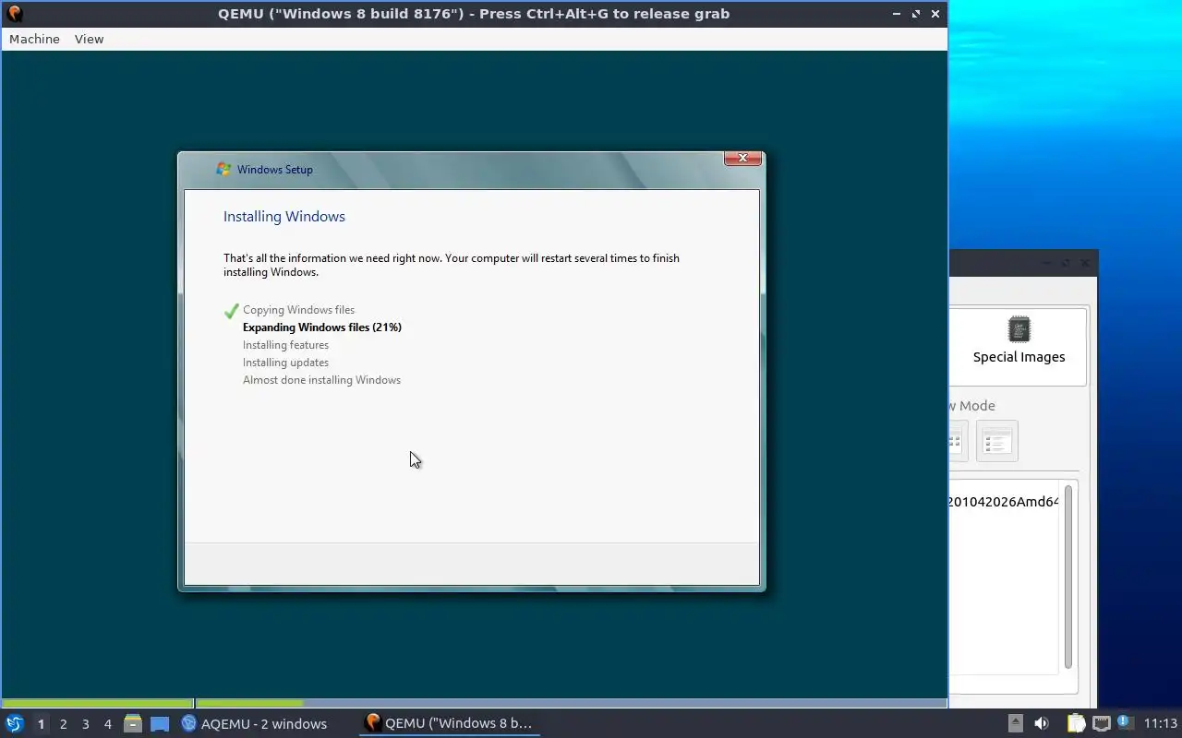Click the clipboard tray icon
The width and height of the screenshot is (1182, 738).
tap(1076, 724)
